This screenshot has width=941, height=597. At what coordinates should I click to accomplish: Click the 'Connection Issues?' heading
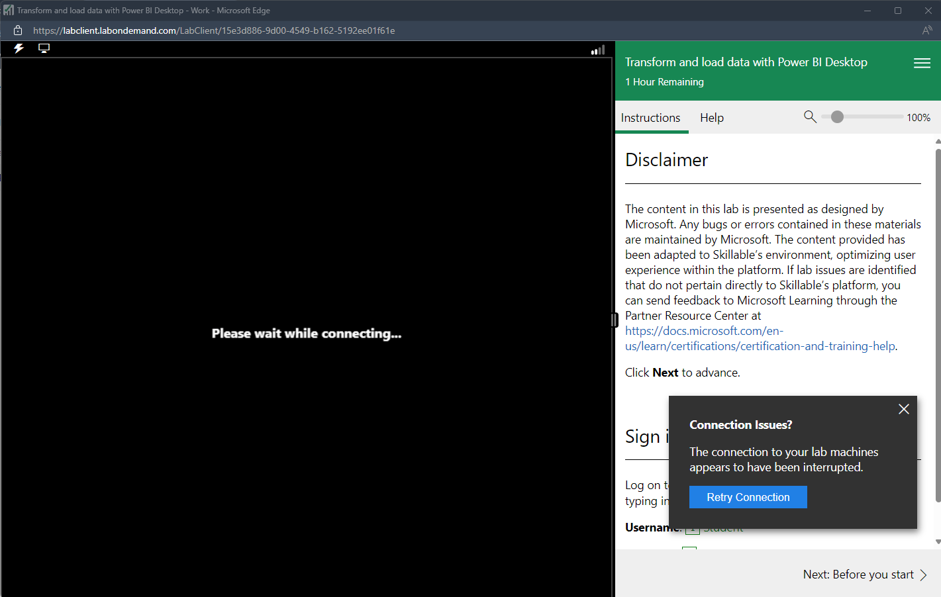pyautogui.click(x=740, y=425)
